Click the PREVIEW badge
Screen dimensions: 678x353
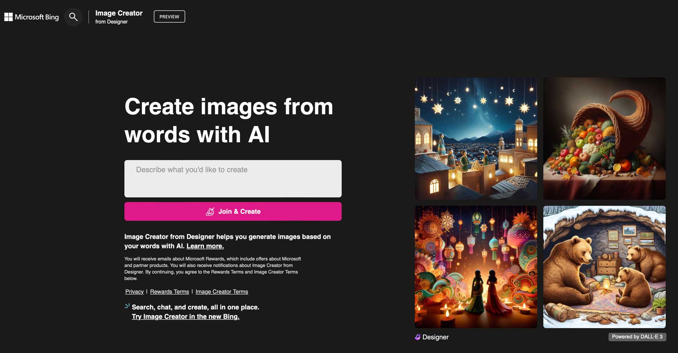point(169,17)
